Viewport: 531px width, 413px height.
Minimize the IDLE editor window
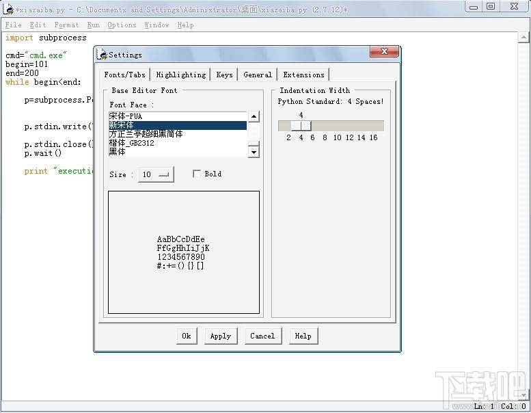[474, 6]
